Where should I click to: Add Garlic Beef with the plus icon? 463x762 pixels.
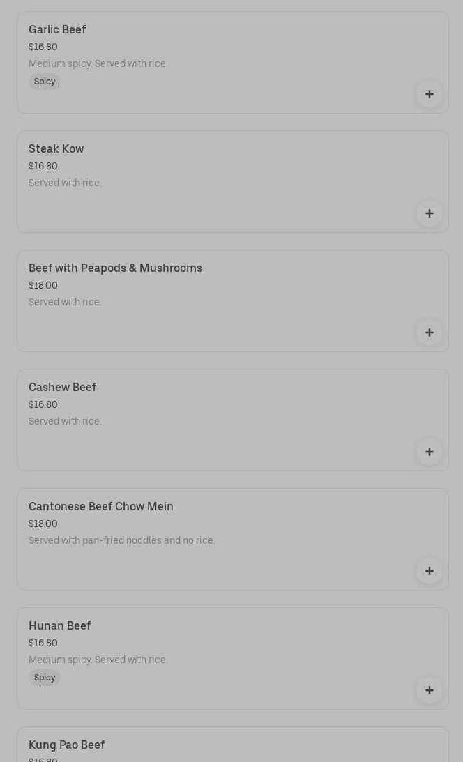click(x=430, y=94)
